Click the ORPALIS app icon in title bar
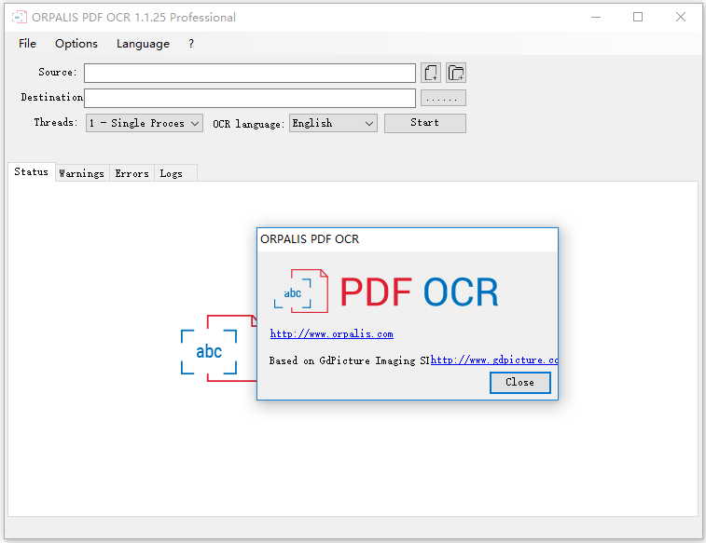 pos(19,18)
